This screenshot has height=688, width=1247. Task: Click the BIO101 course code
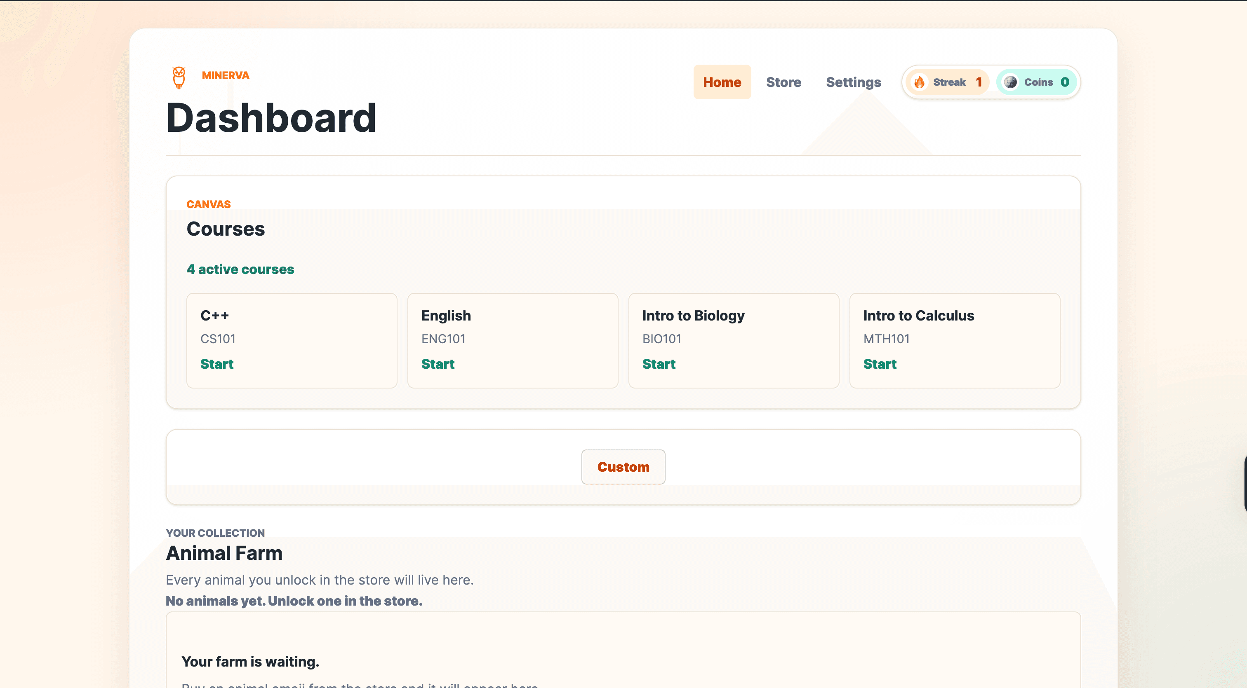point(661,339)
